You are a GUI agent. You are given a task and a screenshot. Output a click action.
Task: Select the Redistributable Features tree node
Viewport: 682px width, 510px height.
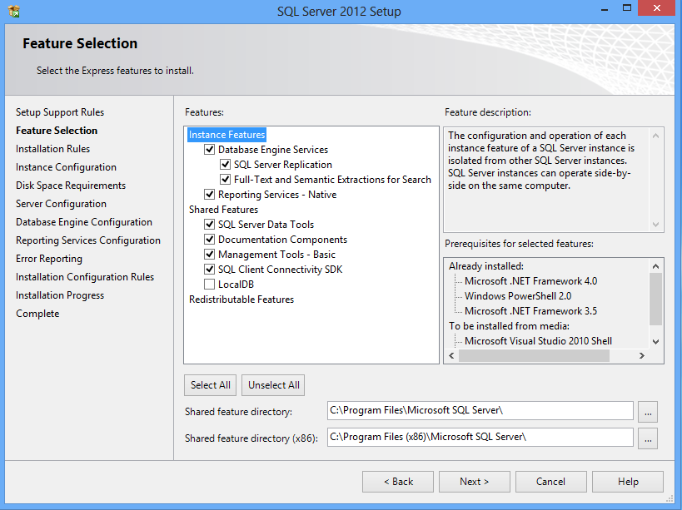click(241, 300)
